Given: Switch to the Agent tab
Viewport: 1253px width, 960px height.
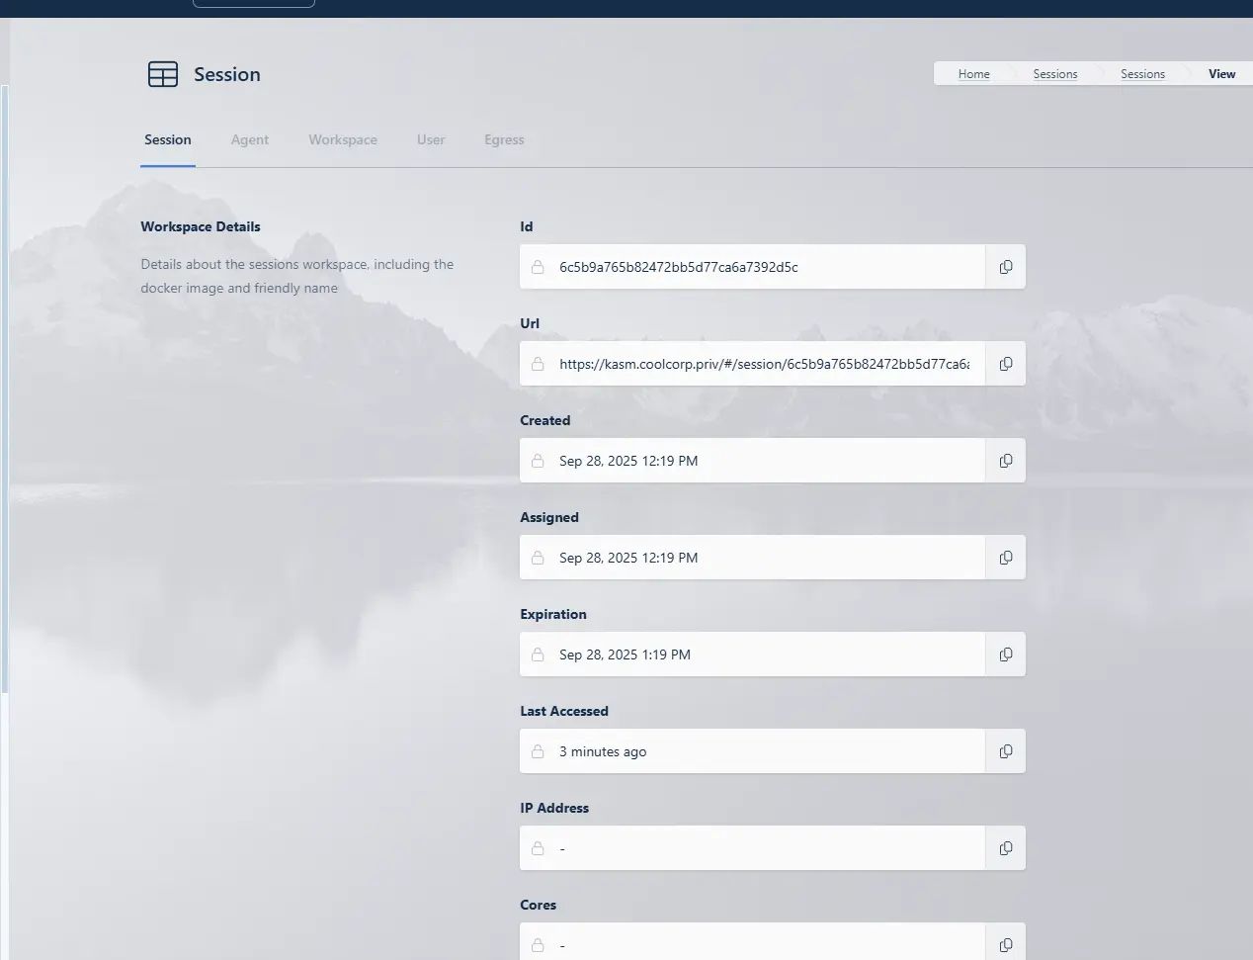Looking at the screenshot, I should pyautogui.click(x=249, y=140).
